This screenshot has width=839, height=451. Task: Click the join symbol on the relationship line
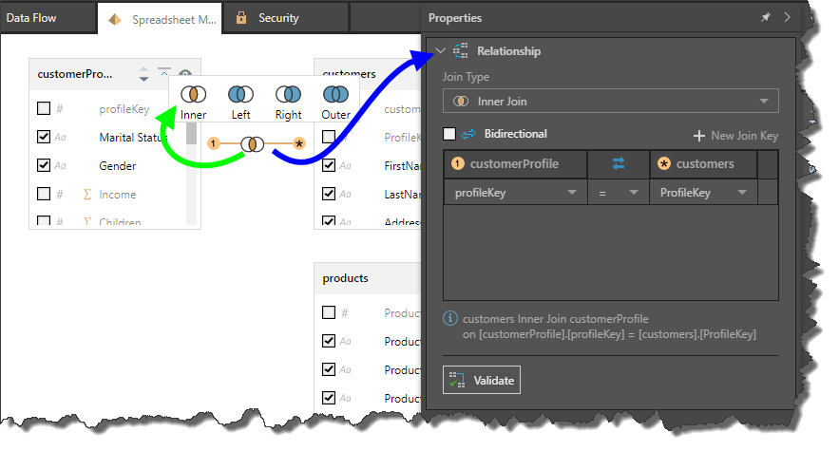253,144
